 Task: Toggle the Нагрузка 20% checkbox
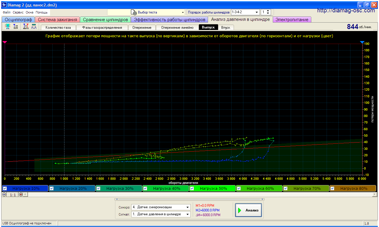pos(51,189)
